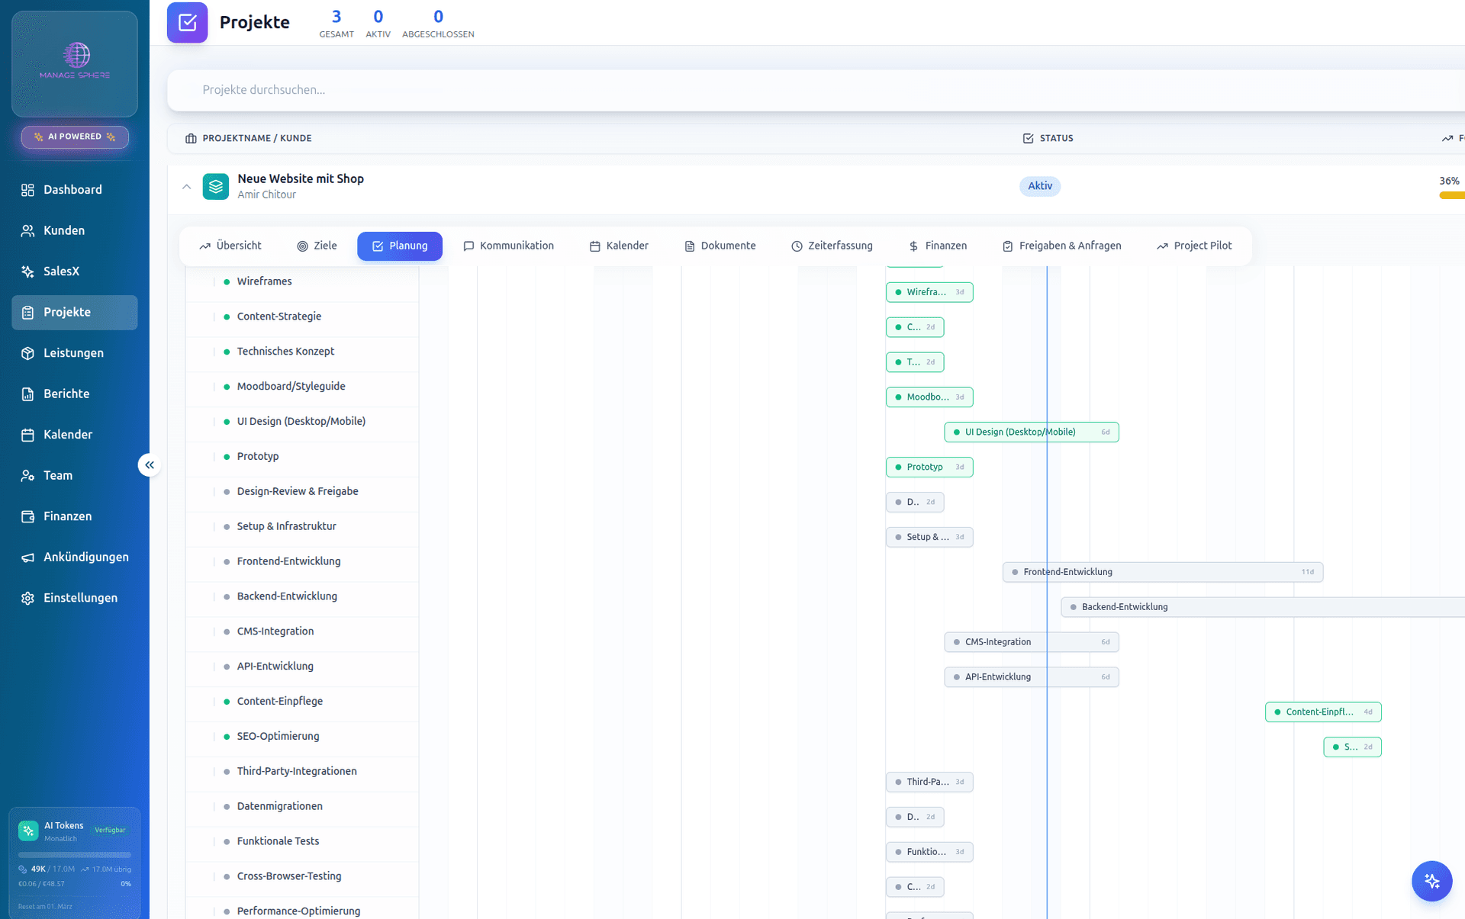Click the floating AI sparkle assistant button
This screenshot has height=919, width=1465.
(1431, 881)
